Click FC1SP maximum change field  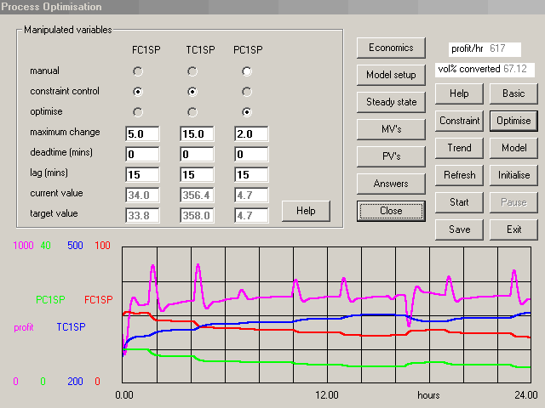[x=142, y=133]
